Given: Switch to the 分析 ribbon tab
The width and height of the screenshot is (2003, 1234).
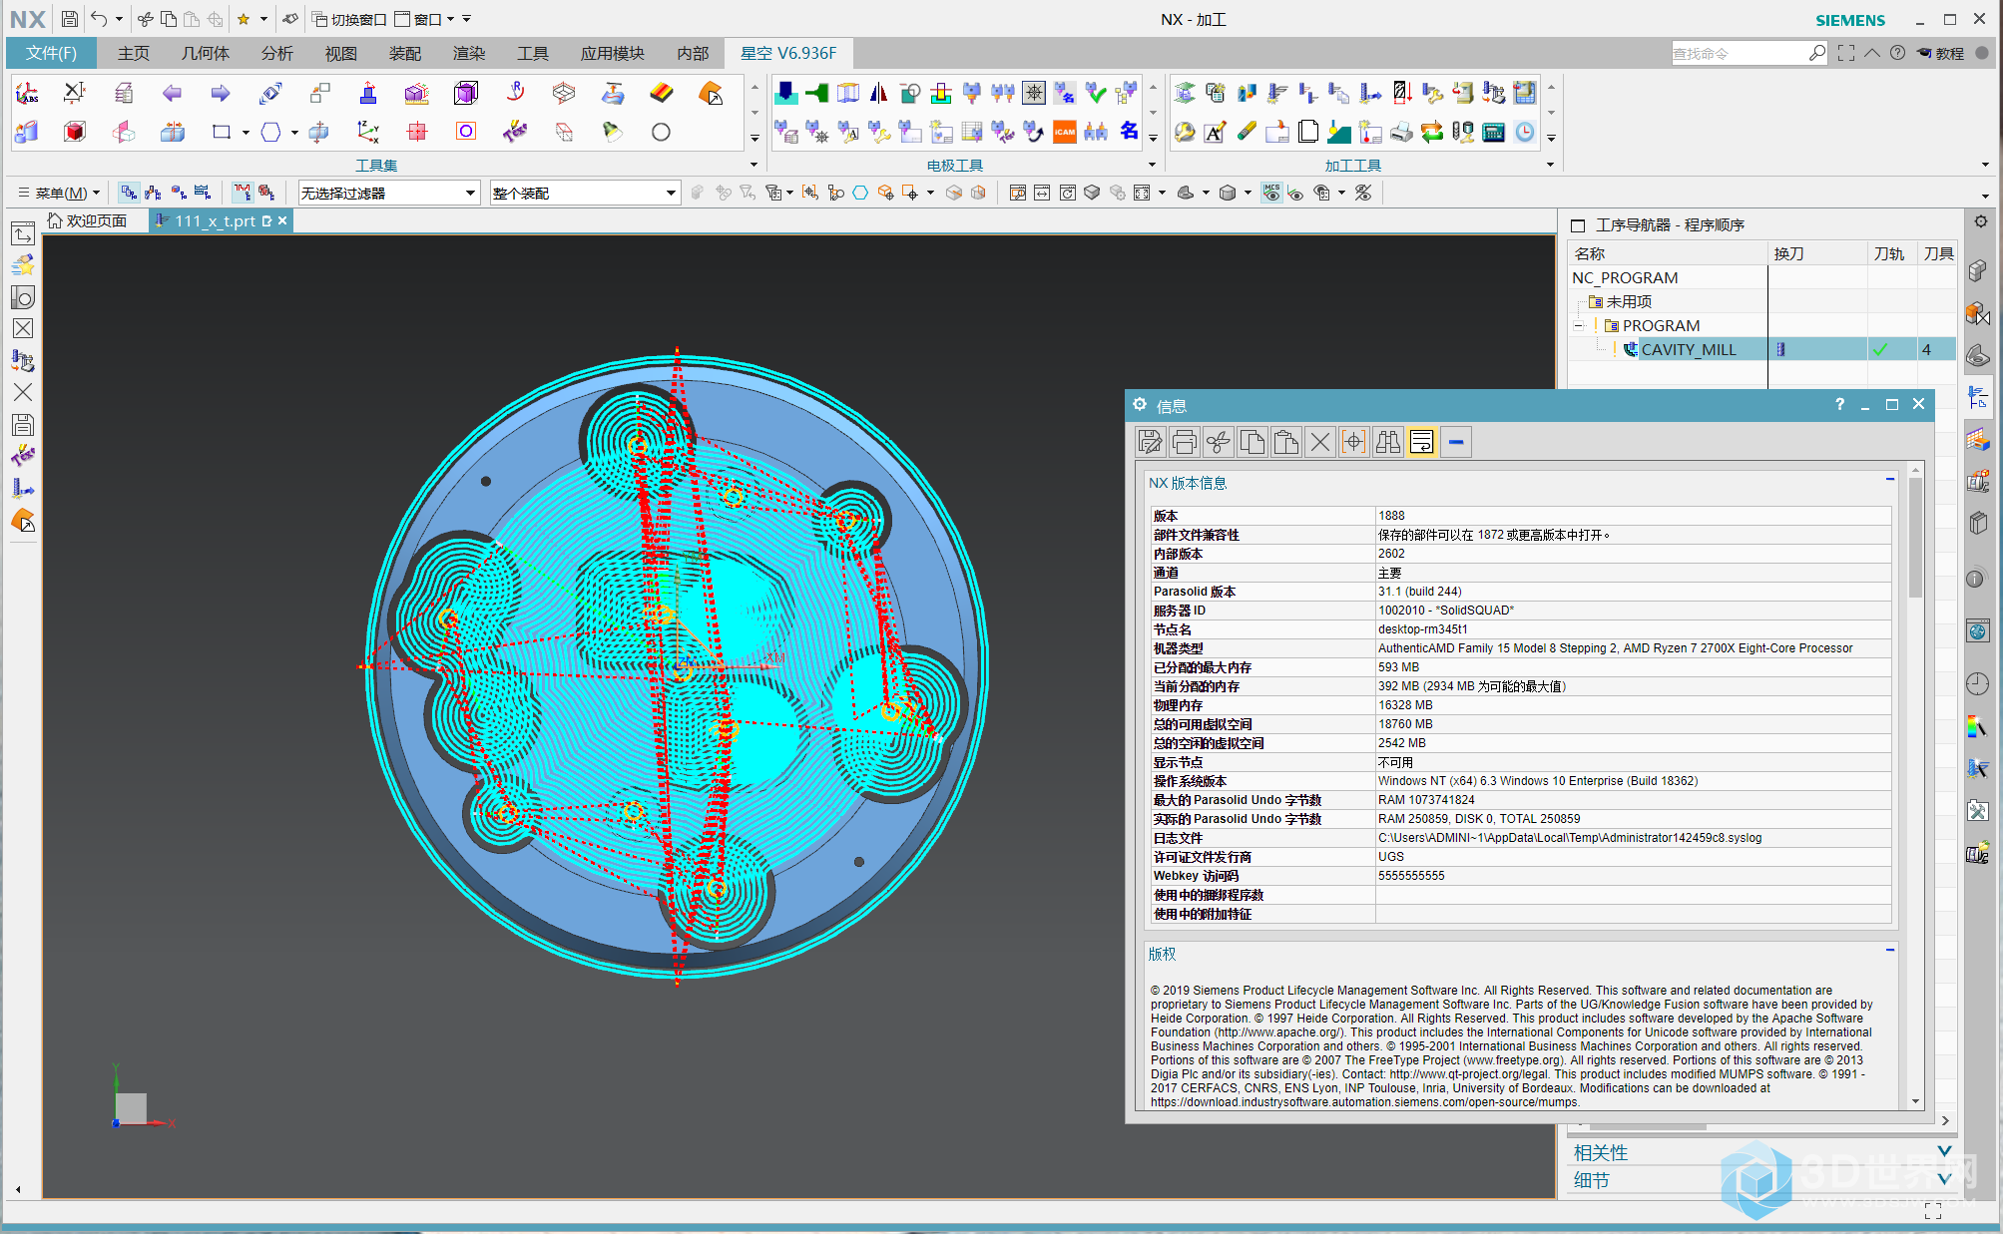Looking at the screenshot, I should pyautogui.click(x=277, y=53).
